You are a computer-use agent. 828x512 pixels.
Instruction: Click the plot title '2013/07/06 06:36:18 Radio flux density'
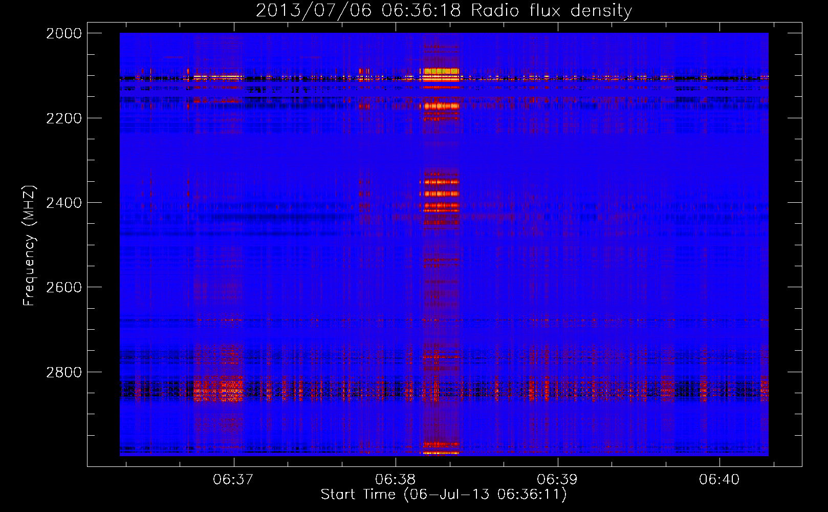(x=444, y=10)
